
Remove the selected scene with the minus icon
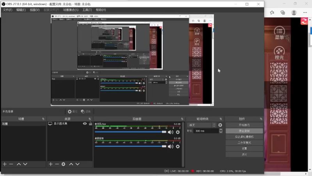pos(11,164)
